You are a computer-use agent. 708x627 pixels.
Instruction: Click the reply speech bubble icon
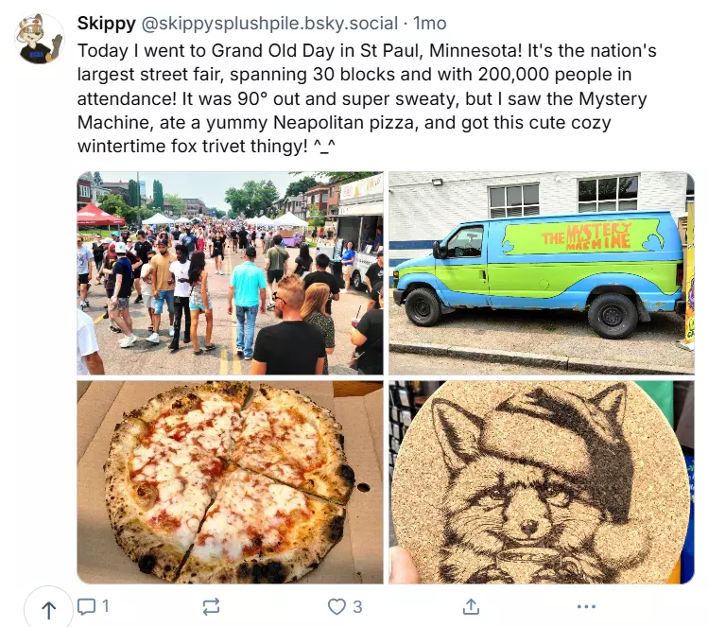[86, 606]
